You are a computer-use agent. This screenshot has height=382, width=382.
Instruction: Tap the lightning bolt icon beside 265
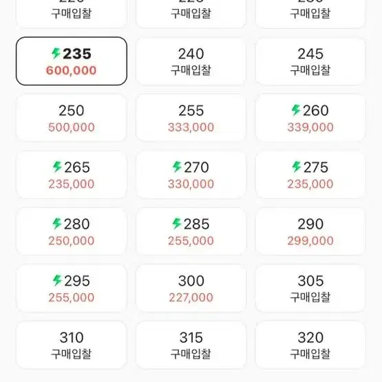click(57, 167)
